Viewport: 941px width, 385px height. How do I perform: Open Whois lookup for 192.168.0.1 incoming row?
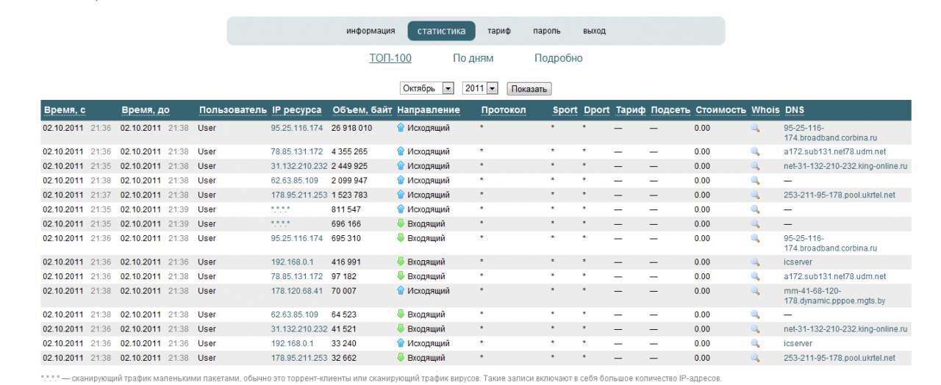coord(754,262)
